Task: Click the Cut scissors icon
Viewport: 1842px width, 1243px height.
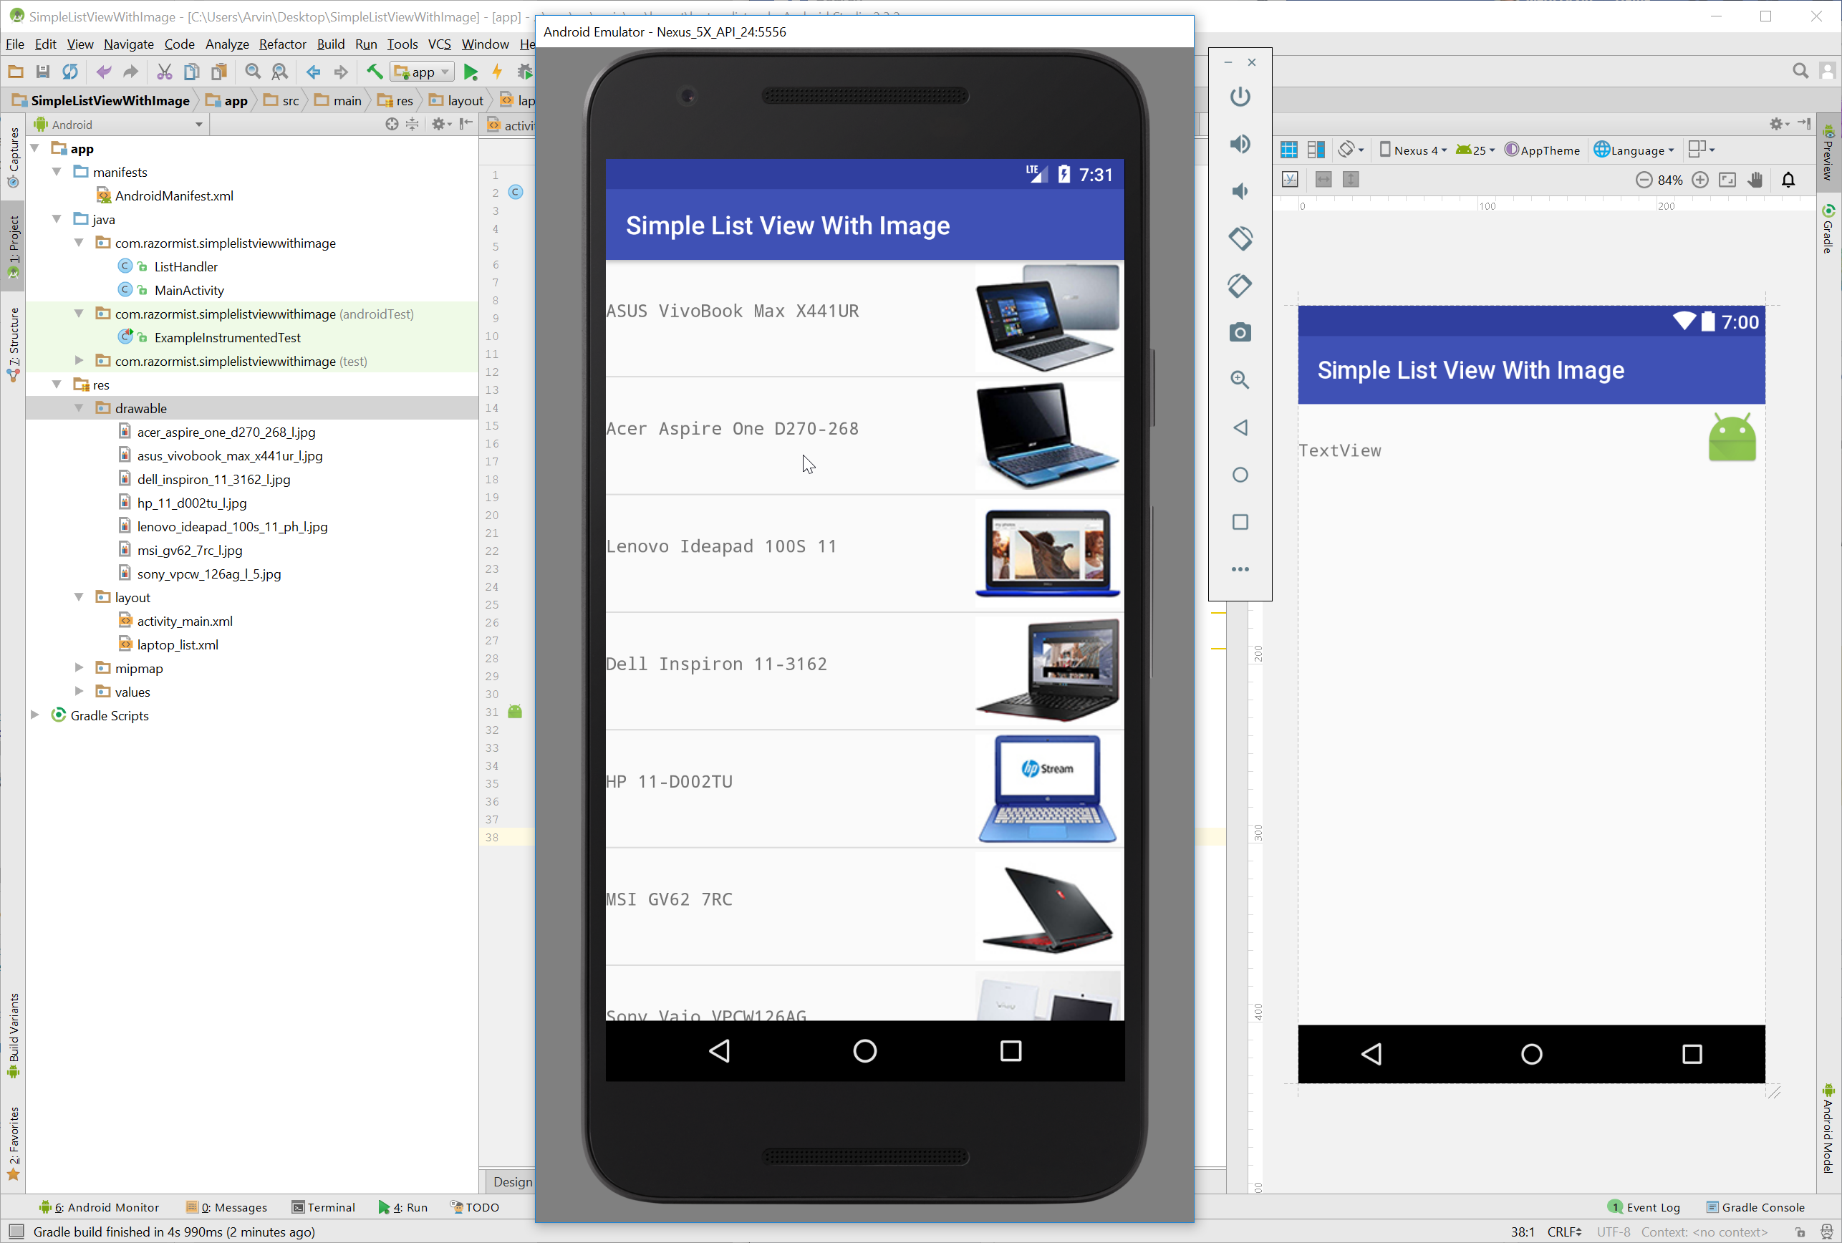Action: click(x=164, y=72)
